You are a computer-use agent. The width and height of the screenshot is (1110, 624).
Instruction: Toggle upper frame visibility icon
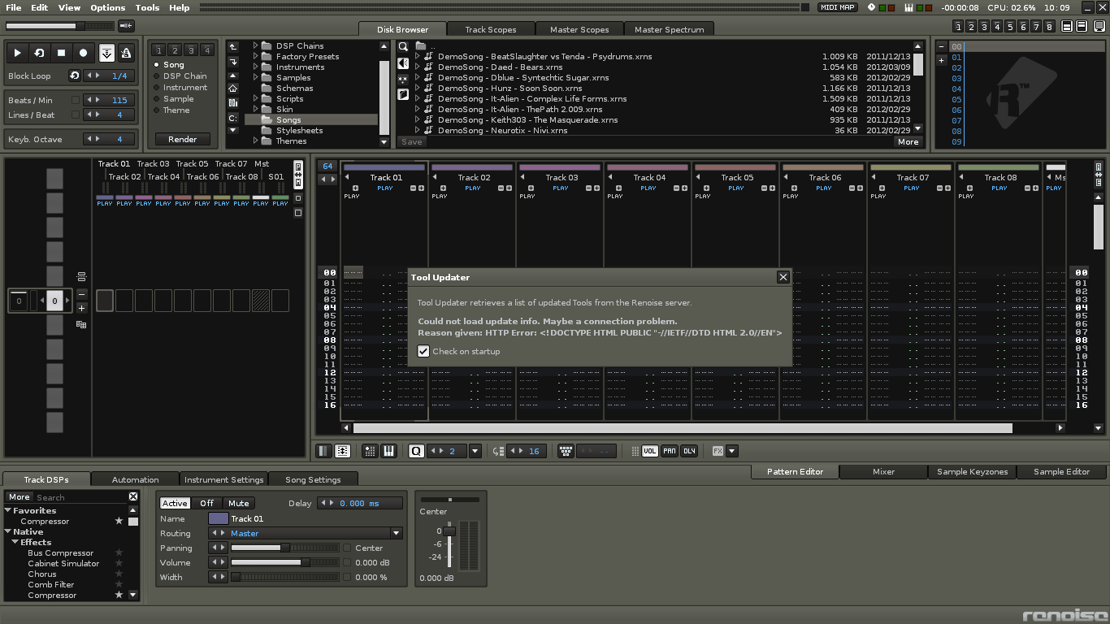(1067, 27)
